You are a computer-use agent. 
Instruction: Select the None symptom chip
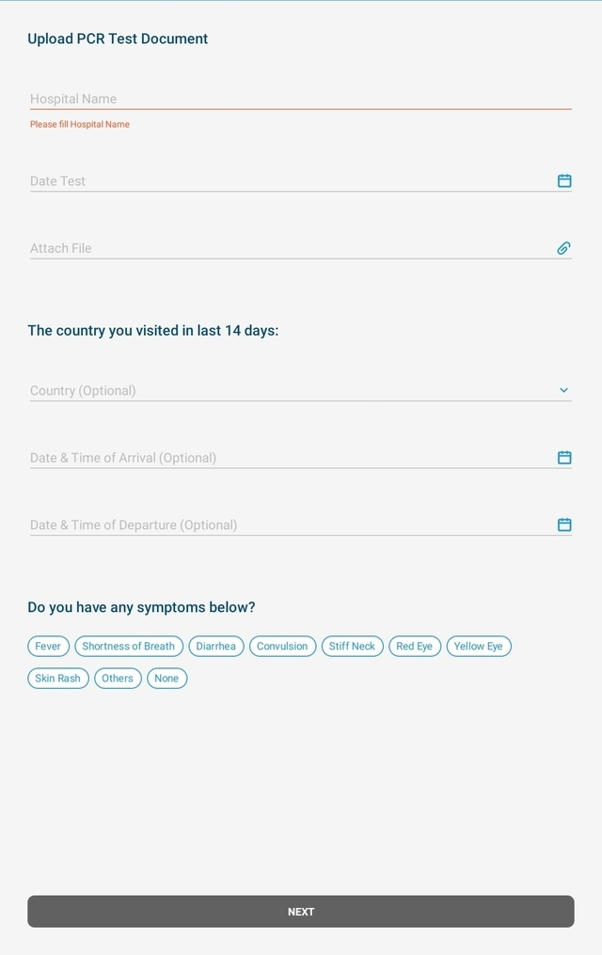coord(166,679)
